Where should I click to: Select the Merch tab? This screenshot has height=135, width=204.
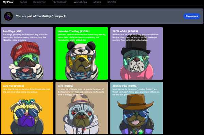(97, 2)
